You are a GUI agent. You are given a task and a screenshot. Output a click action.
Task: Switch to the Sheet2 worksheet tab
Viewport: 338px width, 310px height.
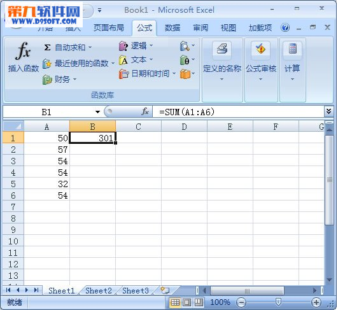(x=99, y=291)
